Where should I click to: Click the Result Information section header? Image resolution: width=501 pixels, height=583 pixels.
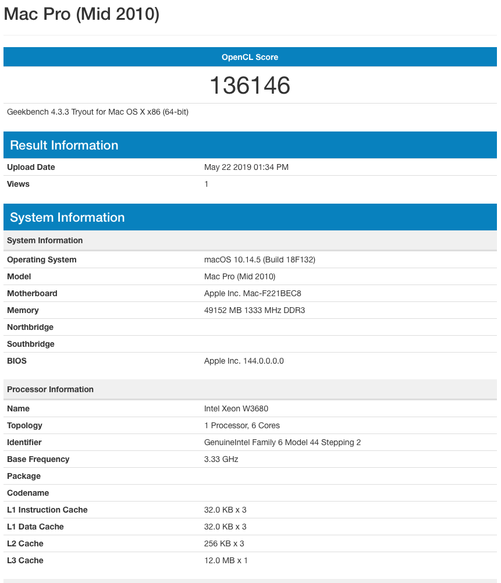(x=250, y=145)
